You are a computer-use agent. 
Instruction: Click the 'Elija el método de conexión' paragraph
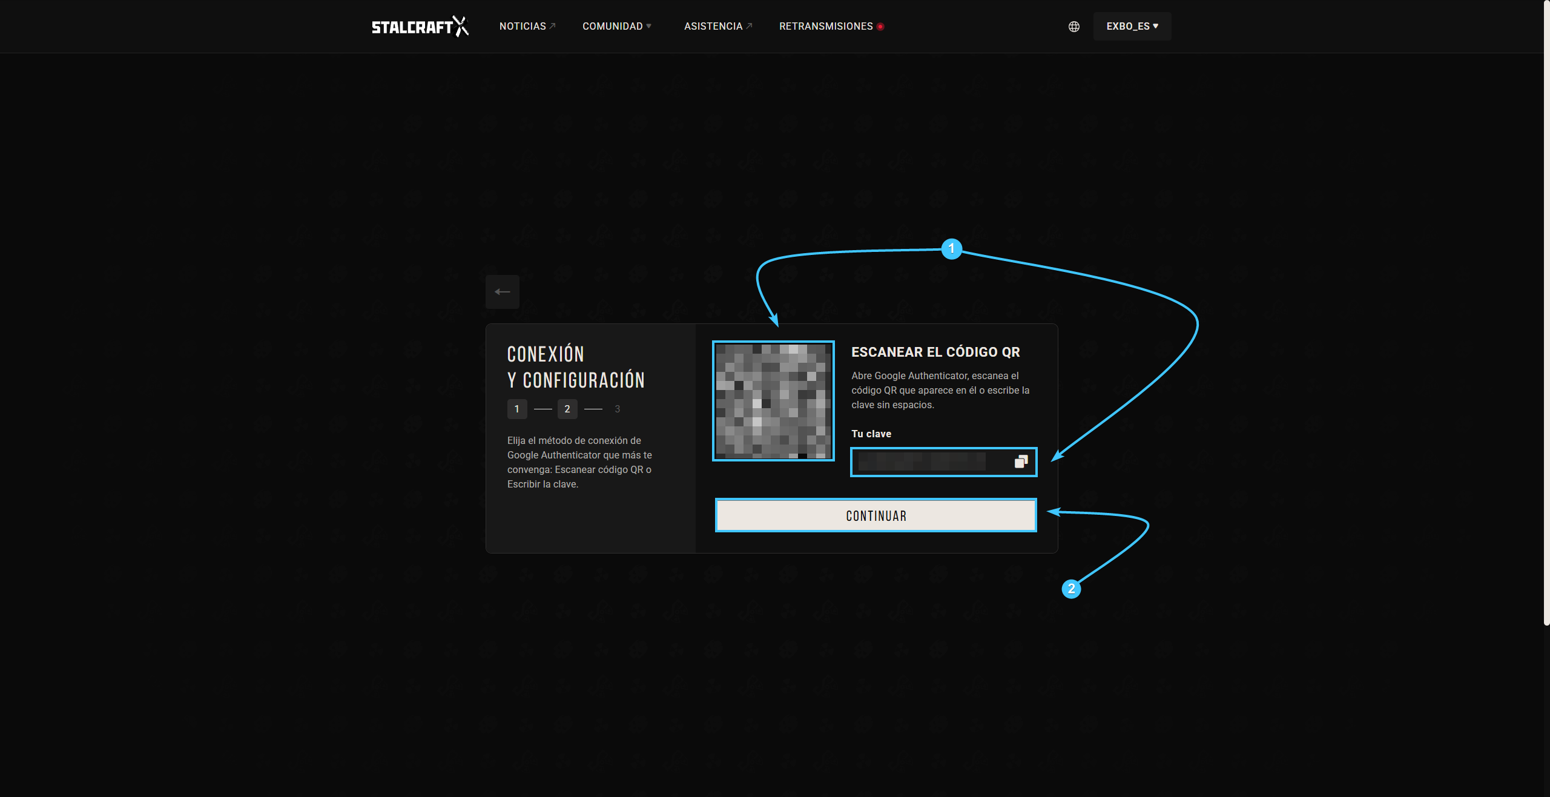click(579, 462)
